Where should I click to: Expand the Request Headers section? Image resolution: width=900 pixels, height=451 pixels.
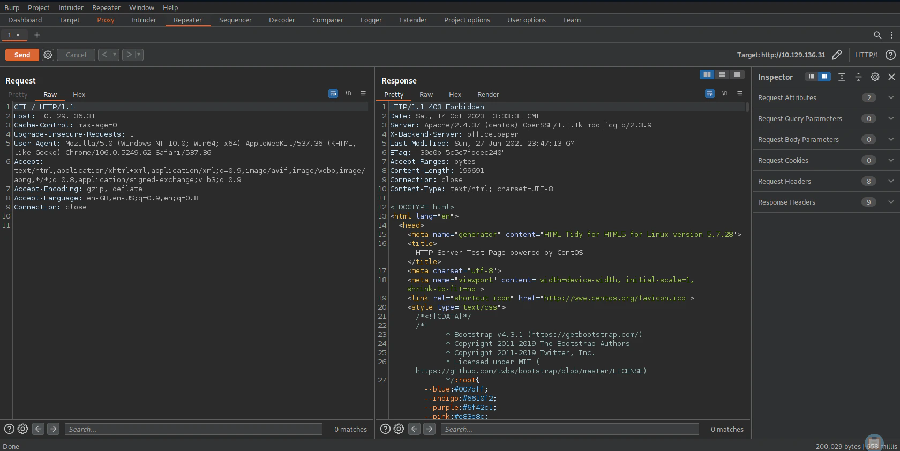(890, 181)
